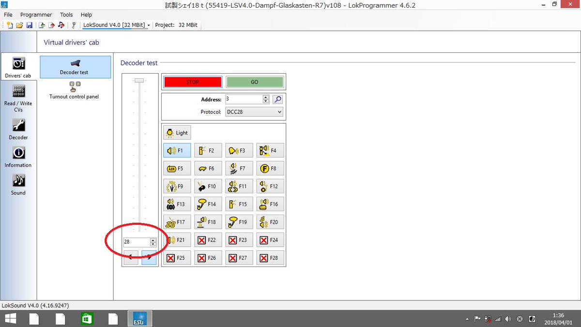Toggle function F17
Image resolution: width=581 pixels, height=327 pixels.
click(x=177, y=222)
